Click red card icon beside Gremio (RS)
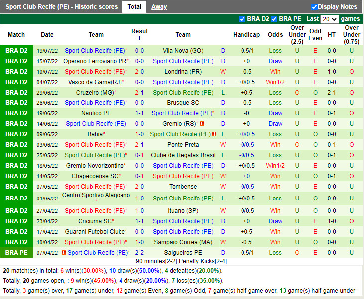The image size is (364, 299). (202, 124)
